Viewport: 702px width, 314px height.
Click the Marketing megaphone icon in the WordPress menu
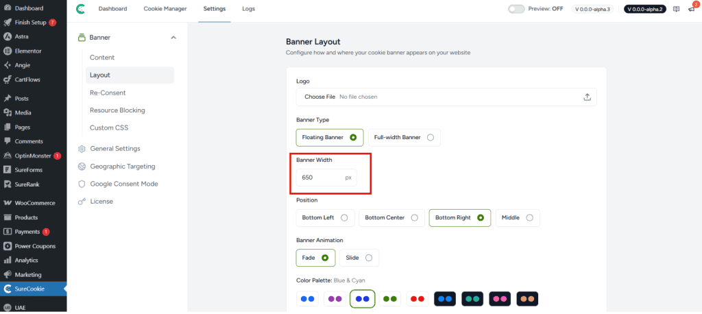click(7, 275)
